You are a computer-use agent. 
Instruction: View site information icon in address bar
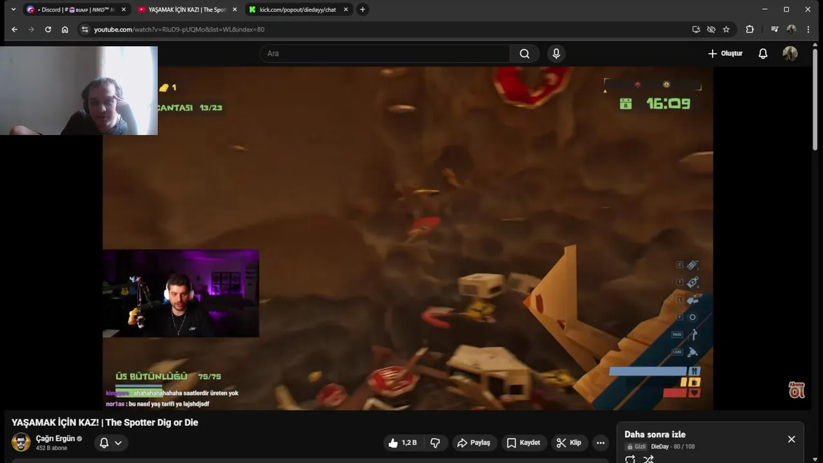click(x=84, y=30)
